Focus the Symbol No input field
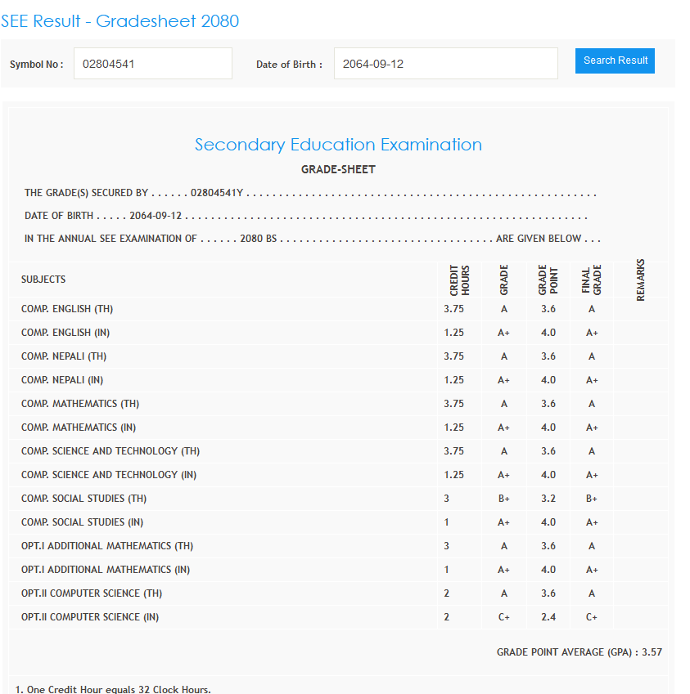Viewport: 690px width, 694px height. pos(152,64)
